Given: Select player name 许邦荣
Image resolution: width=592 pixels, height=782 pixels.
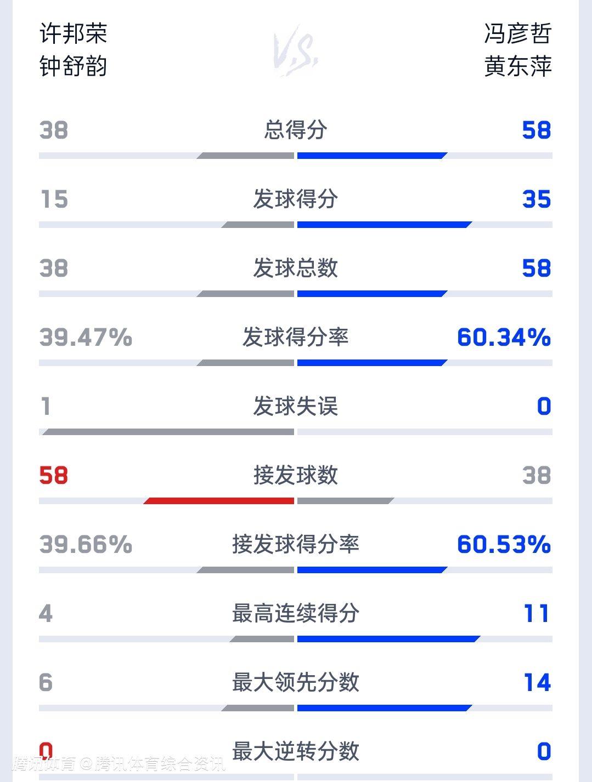Looking at the screenshot, I should click(74, 34).
